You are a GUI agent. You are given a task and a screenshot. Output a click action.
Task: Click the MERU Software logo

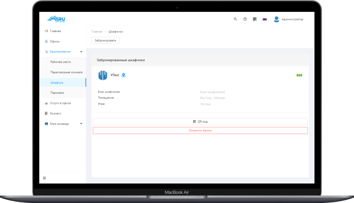coord(56,19)
